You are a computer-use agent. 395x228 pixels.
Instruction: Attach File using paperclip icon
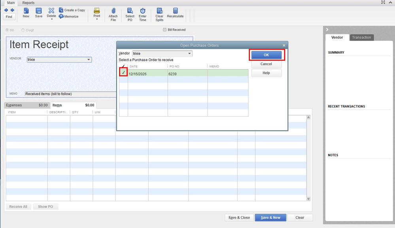point(113,14)
